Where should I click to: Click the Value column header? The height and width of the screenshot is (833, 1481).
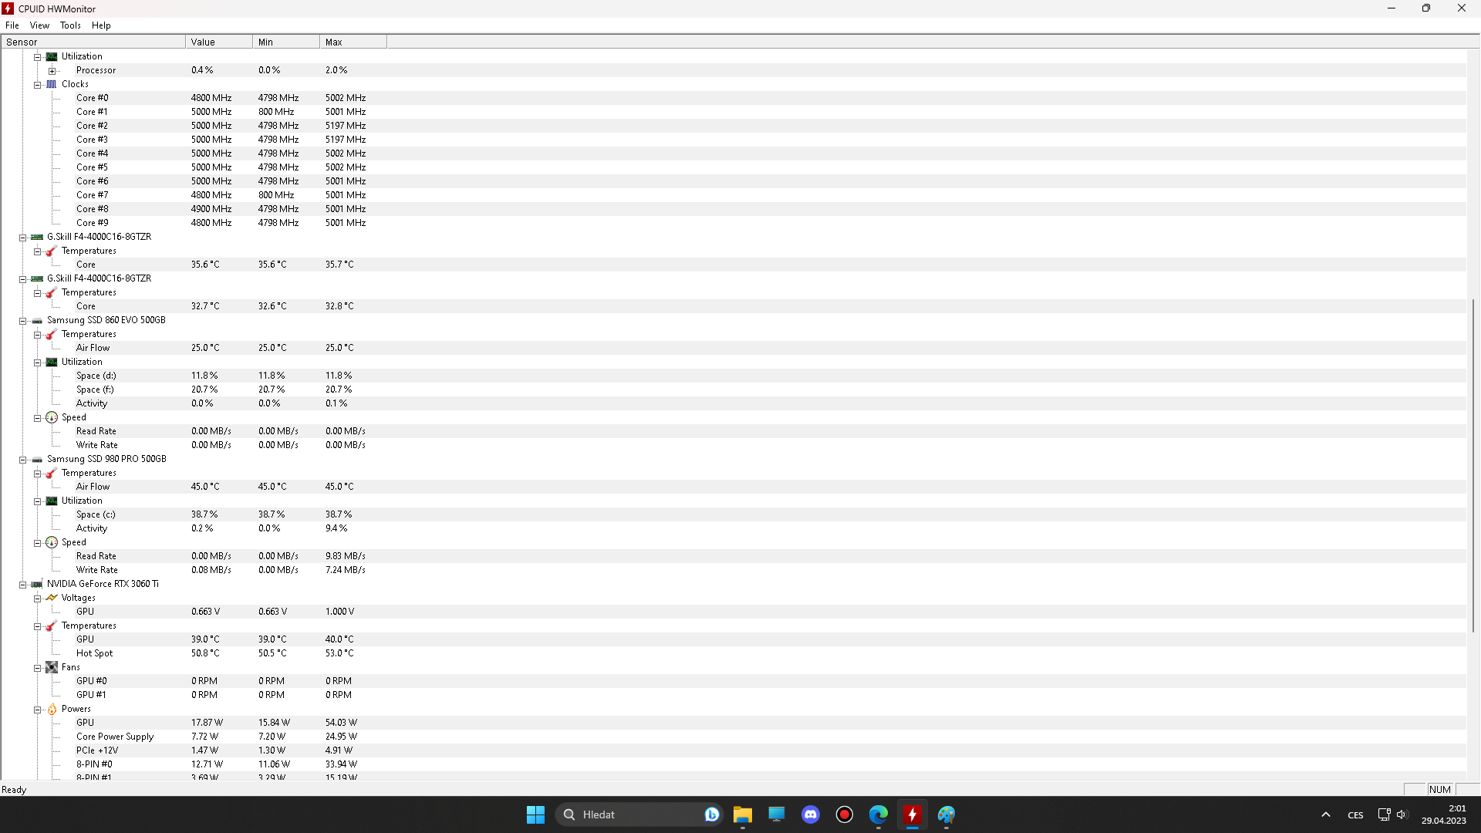[219, 42]
